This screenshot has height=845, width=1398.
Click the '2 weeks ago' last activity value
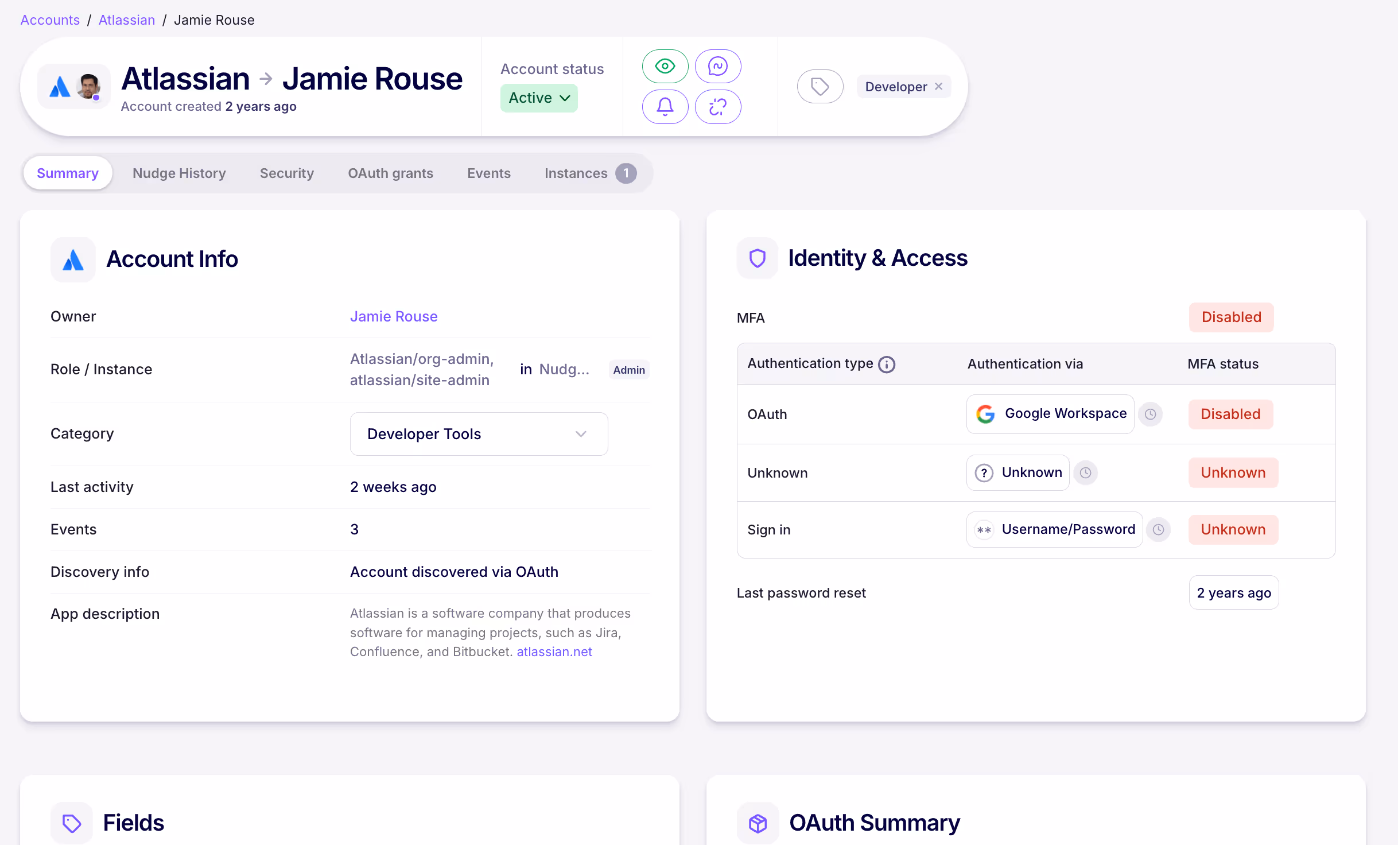point(393,487)
